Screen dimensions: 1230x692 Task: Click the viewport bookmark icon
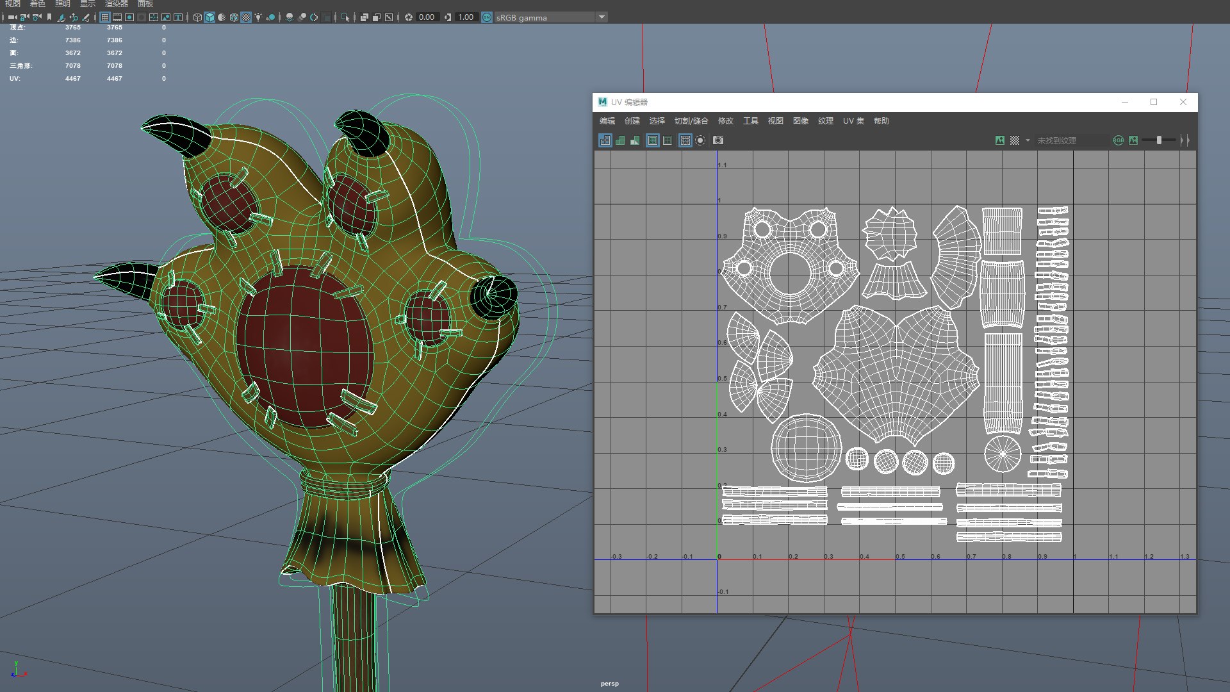(x=49, y=17)
